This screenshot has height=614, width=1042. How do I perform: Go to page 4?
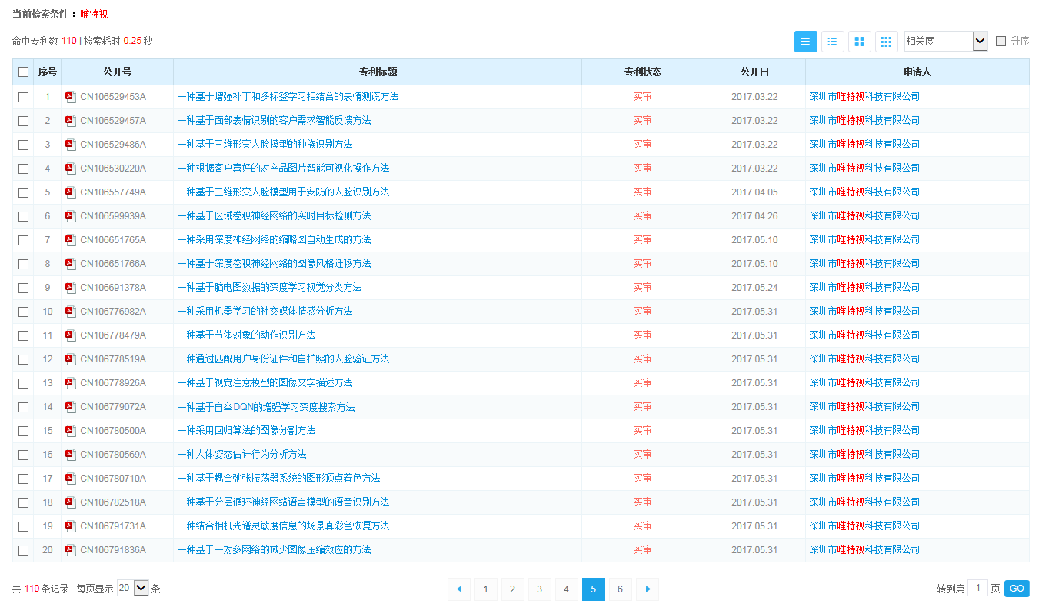pos(566,589)
